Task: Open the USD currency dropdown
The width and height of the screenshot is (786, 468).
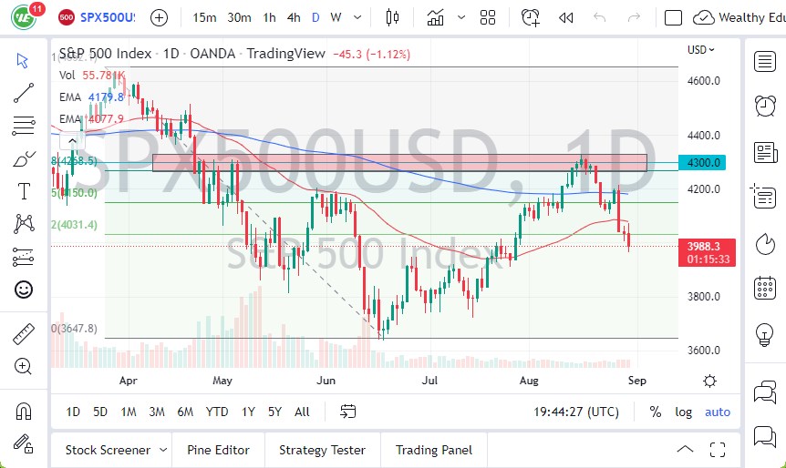Action: point(700,50)
